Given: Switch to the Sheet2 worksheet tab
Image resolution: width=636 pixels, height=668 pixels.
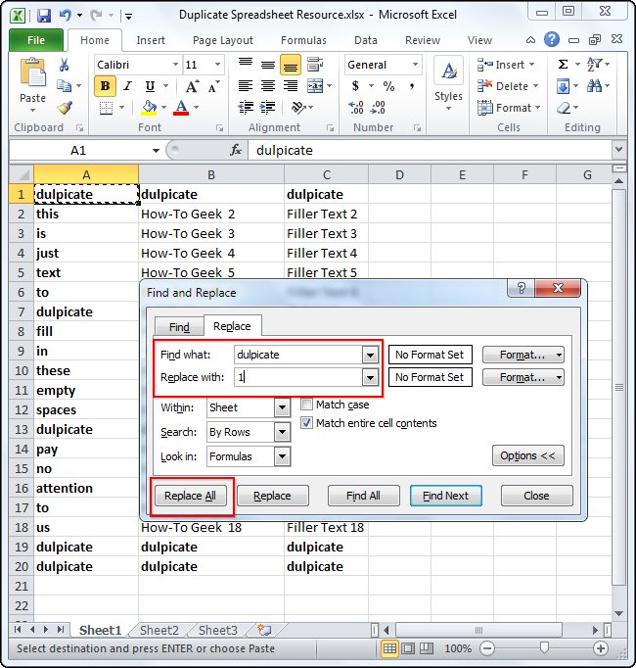Looking at the screenshot, I should point(159,630).
